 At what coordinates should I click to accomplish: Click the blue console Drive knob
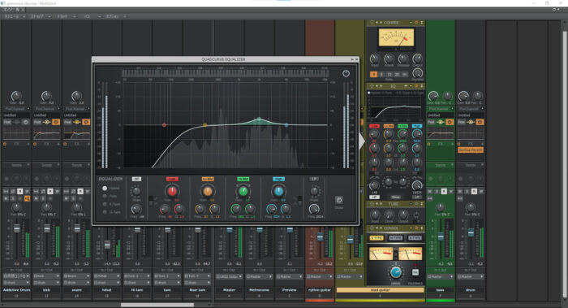396,272
